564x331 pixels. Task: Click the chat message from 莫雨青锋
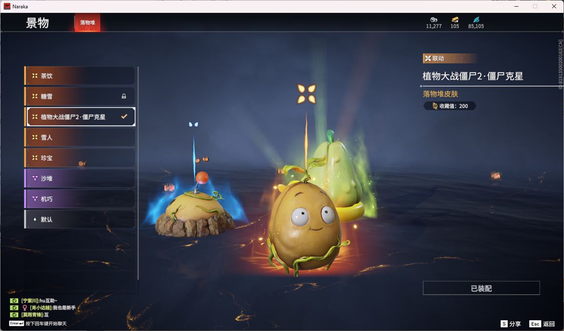(35, 315)
